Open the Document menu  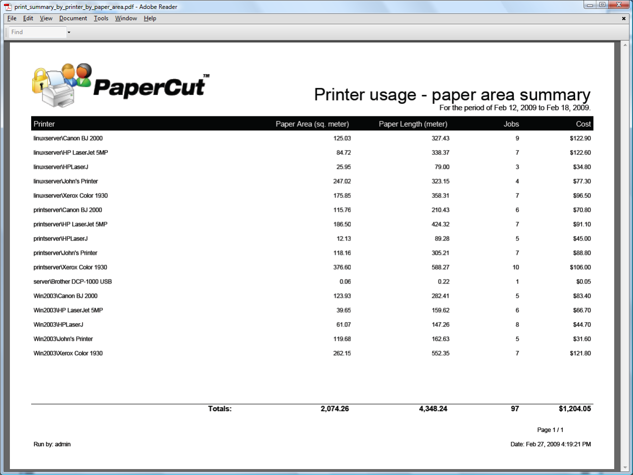[73, 18]
